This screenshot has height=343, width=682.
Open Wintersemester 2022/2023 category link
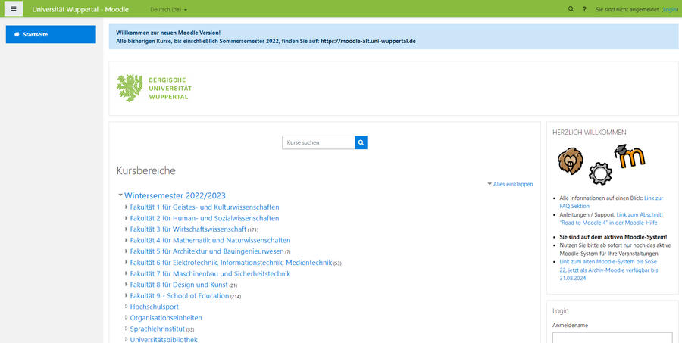(175, 195)
